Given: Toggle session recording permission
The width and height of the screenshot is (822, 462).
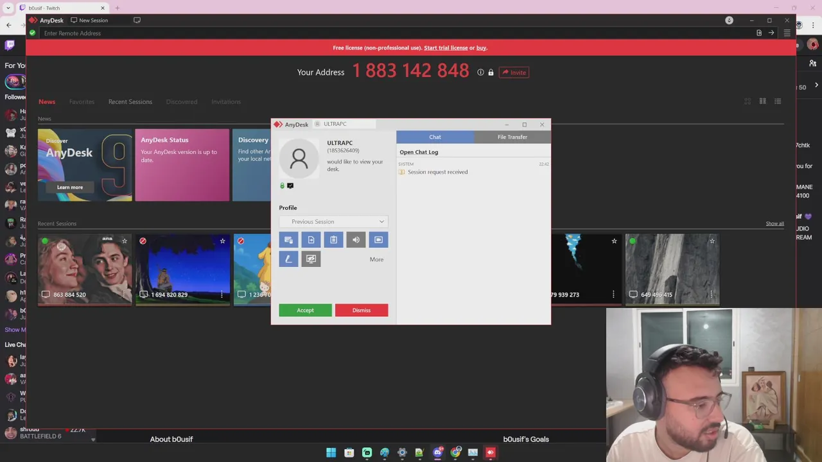Looking at the screenshot, I should coord(378,239).
